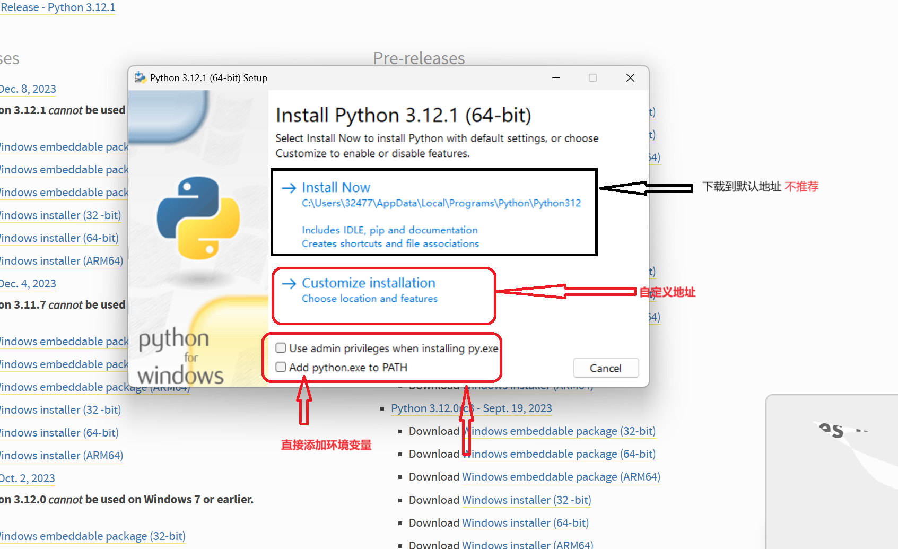Click 'Choose location and features' text
Screen dimensions: 898x549
tap(370, 299)
